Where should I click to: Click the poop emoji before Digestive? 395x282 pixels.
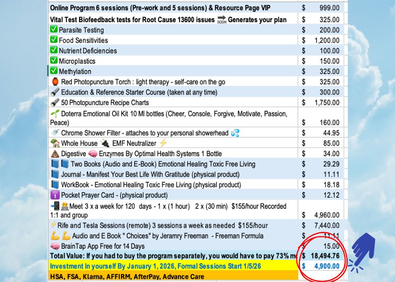55,154
